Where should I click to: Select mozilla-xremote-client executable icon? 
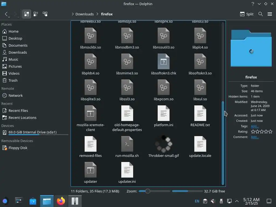[x=91, y=113]
